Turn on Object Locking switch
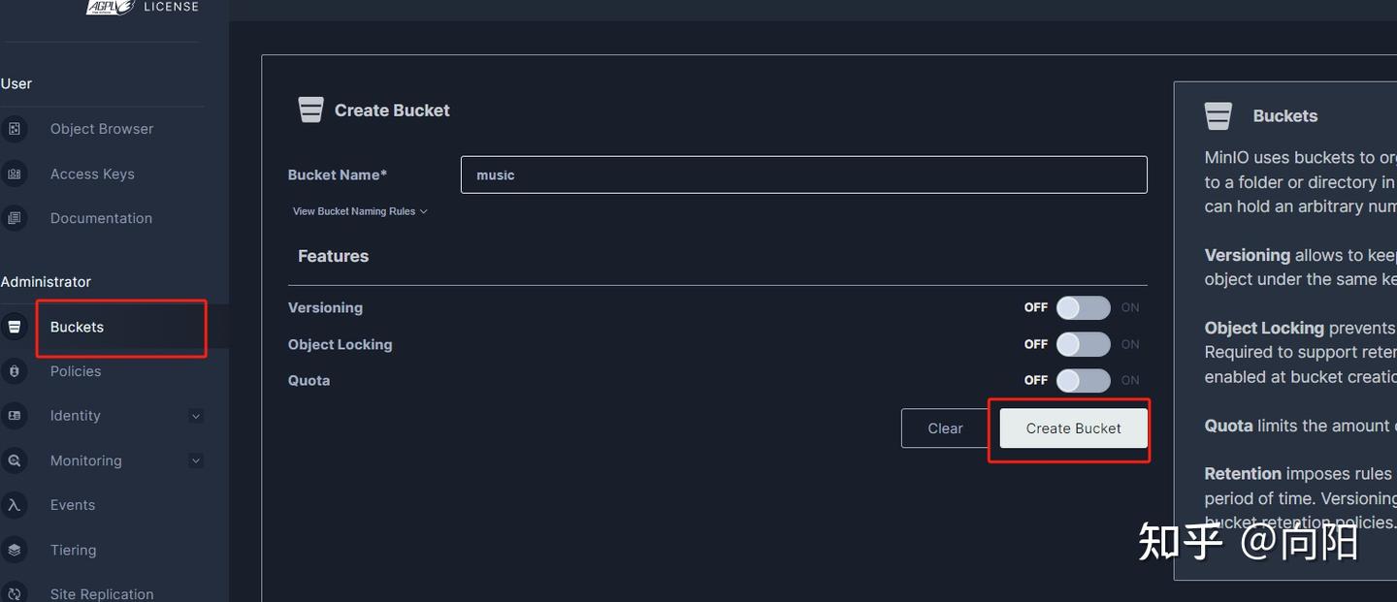The image size is (1397, 602). pos(1083,344)
